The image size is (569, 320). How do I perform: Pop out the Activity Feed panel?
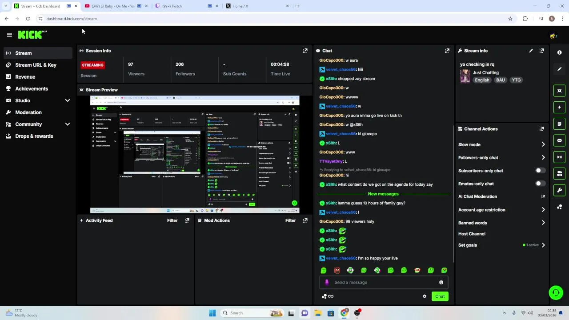point(187,220)
